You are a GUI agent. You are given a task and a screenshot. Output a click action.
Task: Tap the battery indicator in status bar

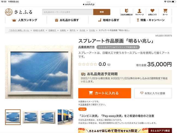(x=174, y=2)
